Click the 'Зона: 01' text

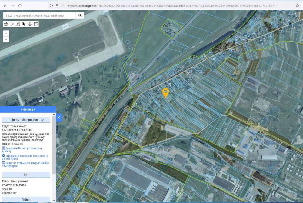pos(7,189)
